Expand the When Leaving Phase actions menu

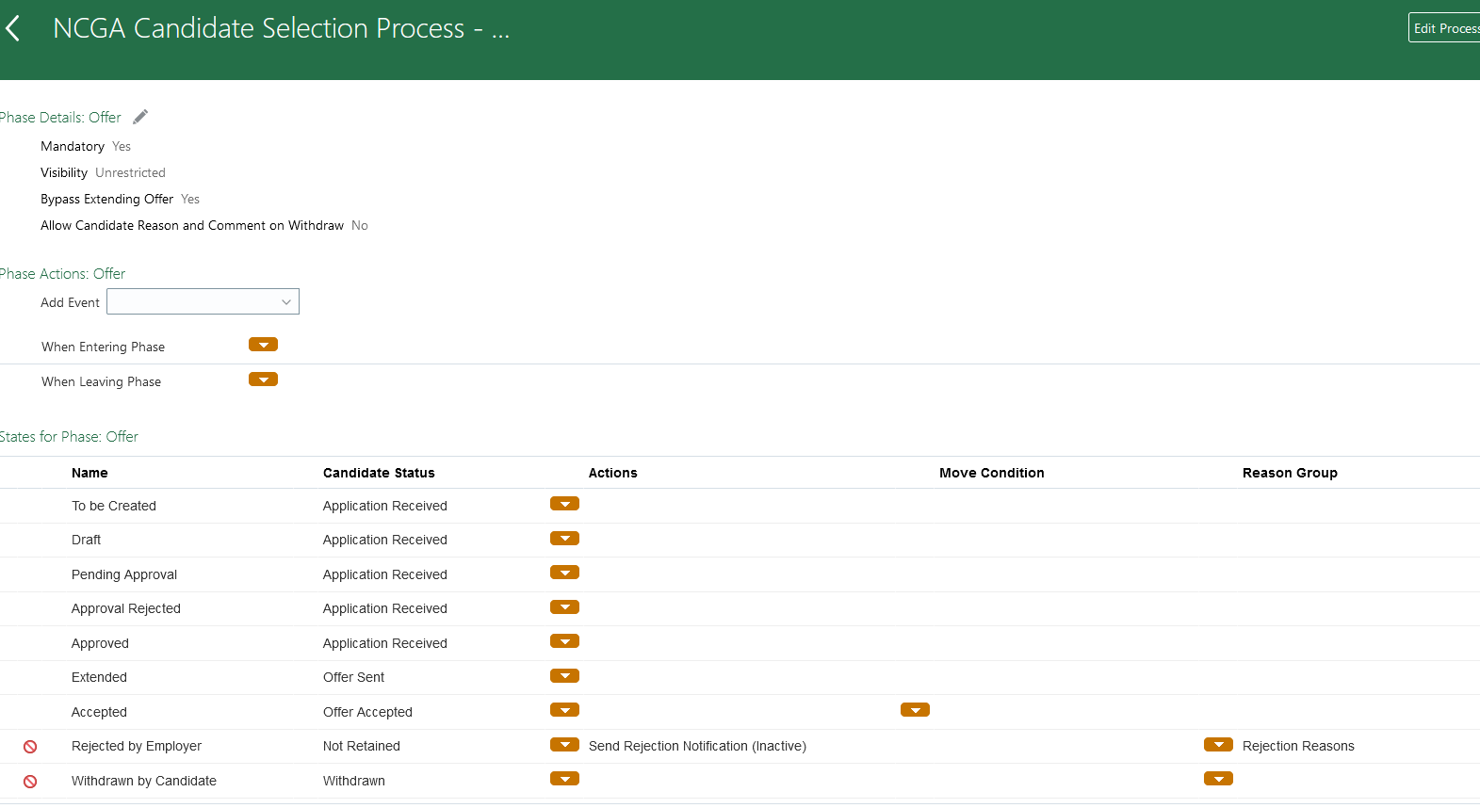click(x=263, y=380)
